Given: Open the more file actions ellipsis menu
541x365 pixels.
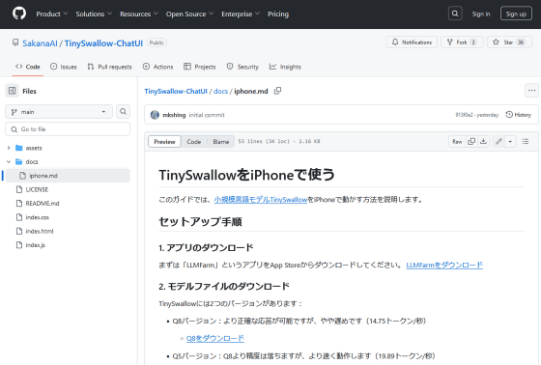Looking at the screenshot, I should [531, 91].
